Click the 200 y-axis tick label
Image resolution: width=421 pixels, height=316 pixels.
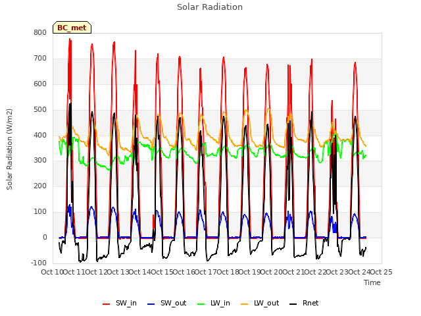click(40, 186)
